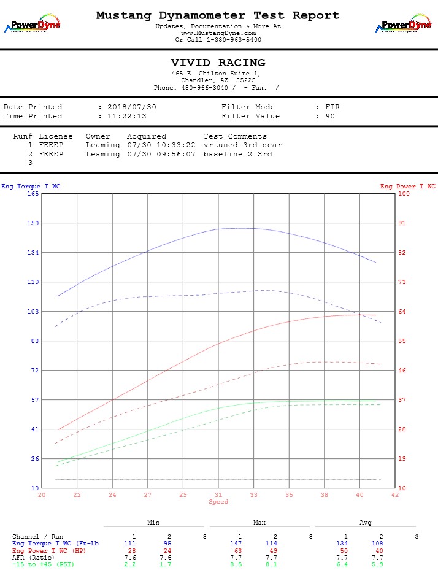Open the www.MustangDyne.com link text
The height and width of the screenshot is (581, 438).
pos(218,33)
